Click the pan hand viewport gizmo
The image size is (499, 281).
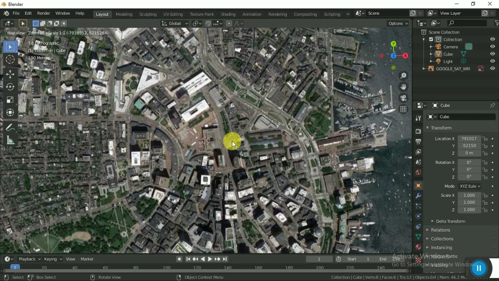coord(403,87)
